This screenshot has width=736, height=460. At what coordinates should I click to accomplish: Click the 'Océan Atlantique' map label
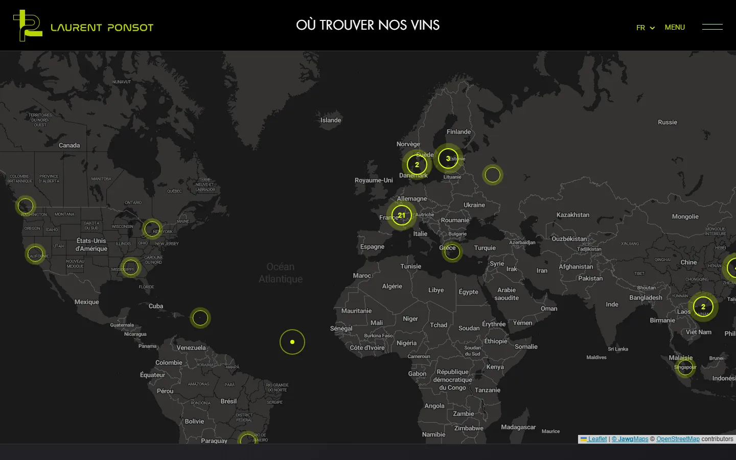click(281, 273)
